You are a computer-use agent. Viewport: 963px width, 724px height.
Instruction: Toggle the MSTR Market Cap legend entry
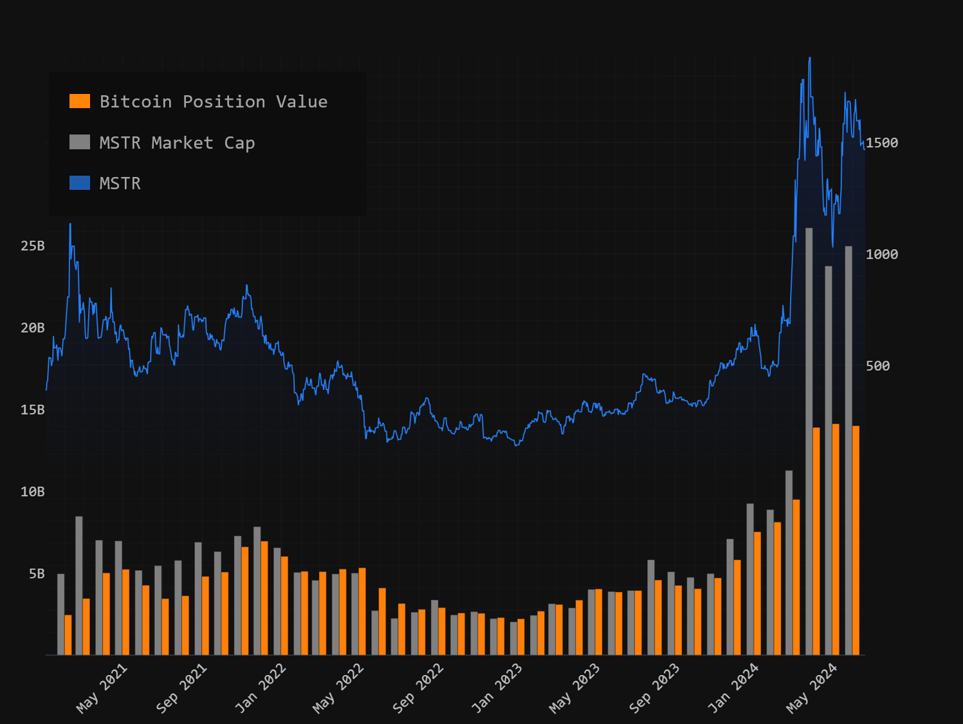tap(162, 142)
